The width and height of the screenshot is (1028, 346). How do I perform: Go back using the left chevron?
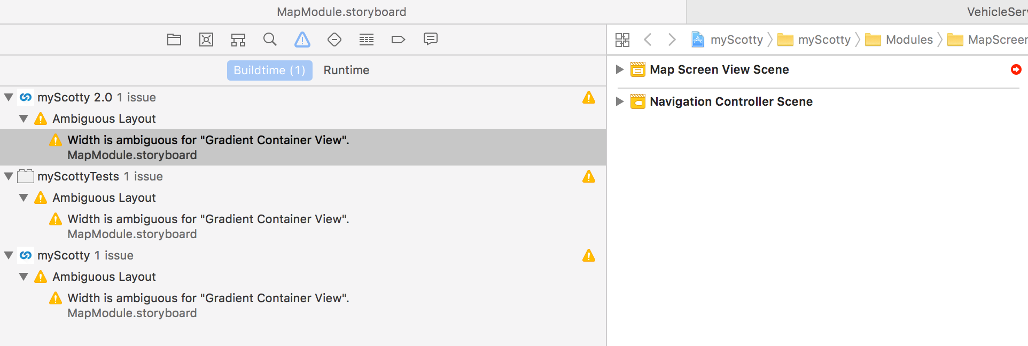pos(648,40)
